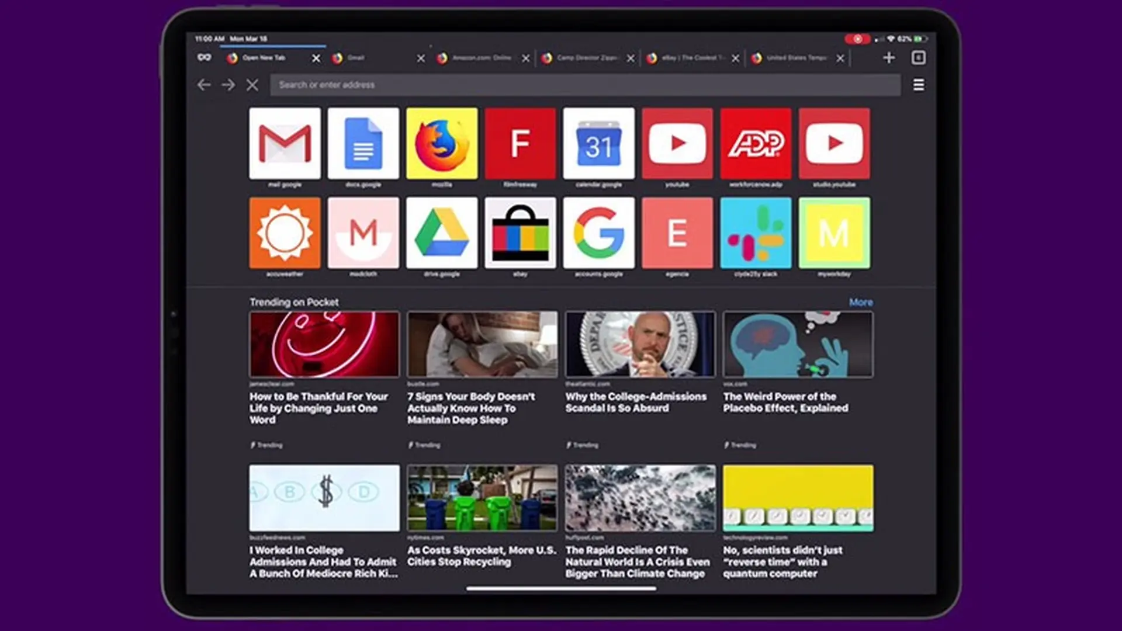Open the studio.youtube tile

coord(834,143)
